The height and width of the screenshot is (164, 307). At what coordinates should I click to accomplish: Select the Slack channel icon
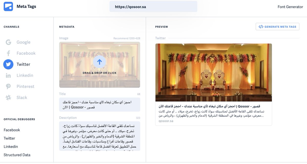point(8,98)
